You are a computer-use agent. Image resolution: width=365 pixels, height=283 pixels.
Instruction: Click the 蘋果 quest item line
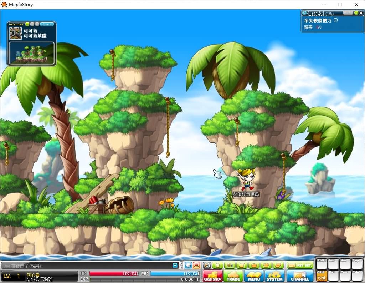(313, 27)
